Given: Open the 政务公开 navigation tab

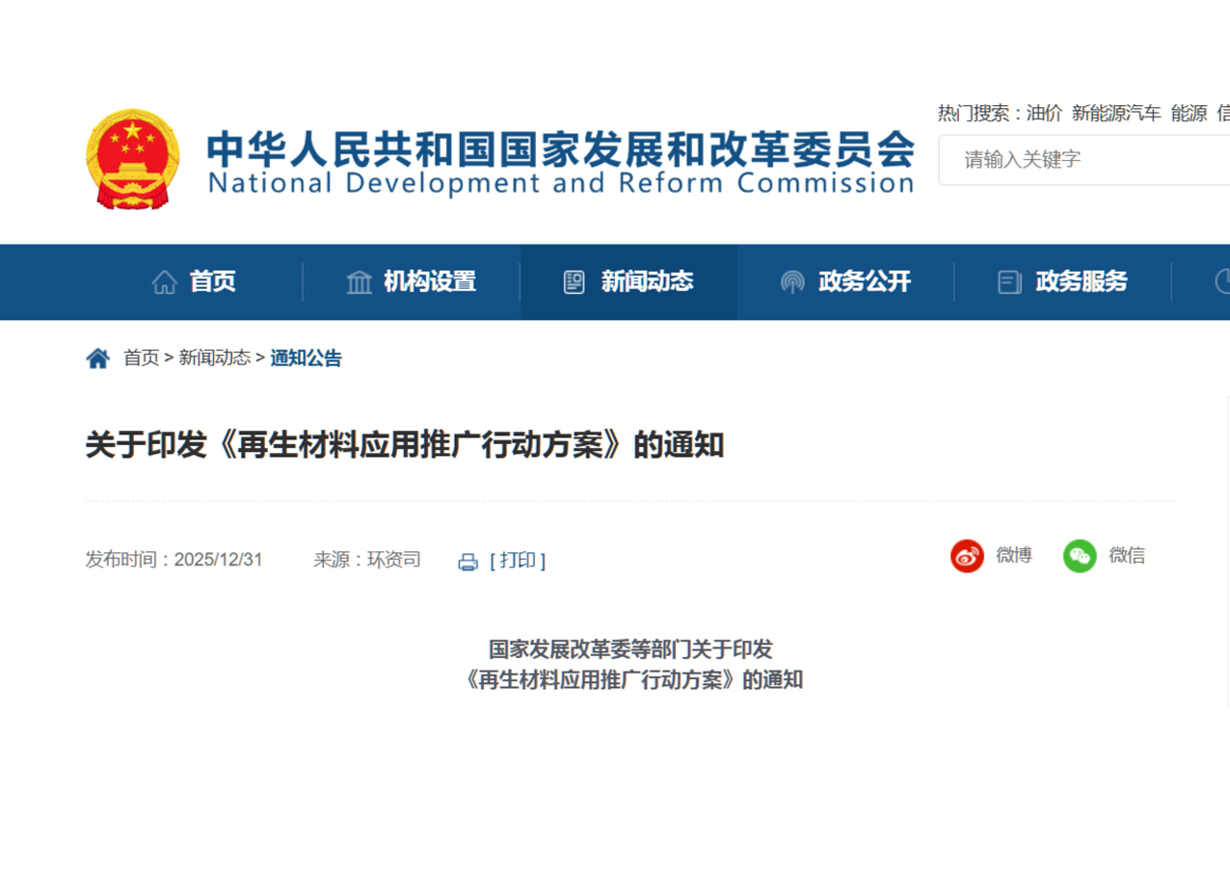Looking at the screenshot, I should 864,282.
